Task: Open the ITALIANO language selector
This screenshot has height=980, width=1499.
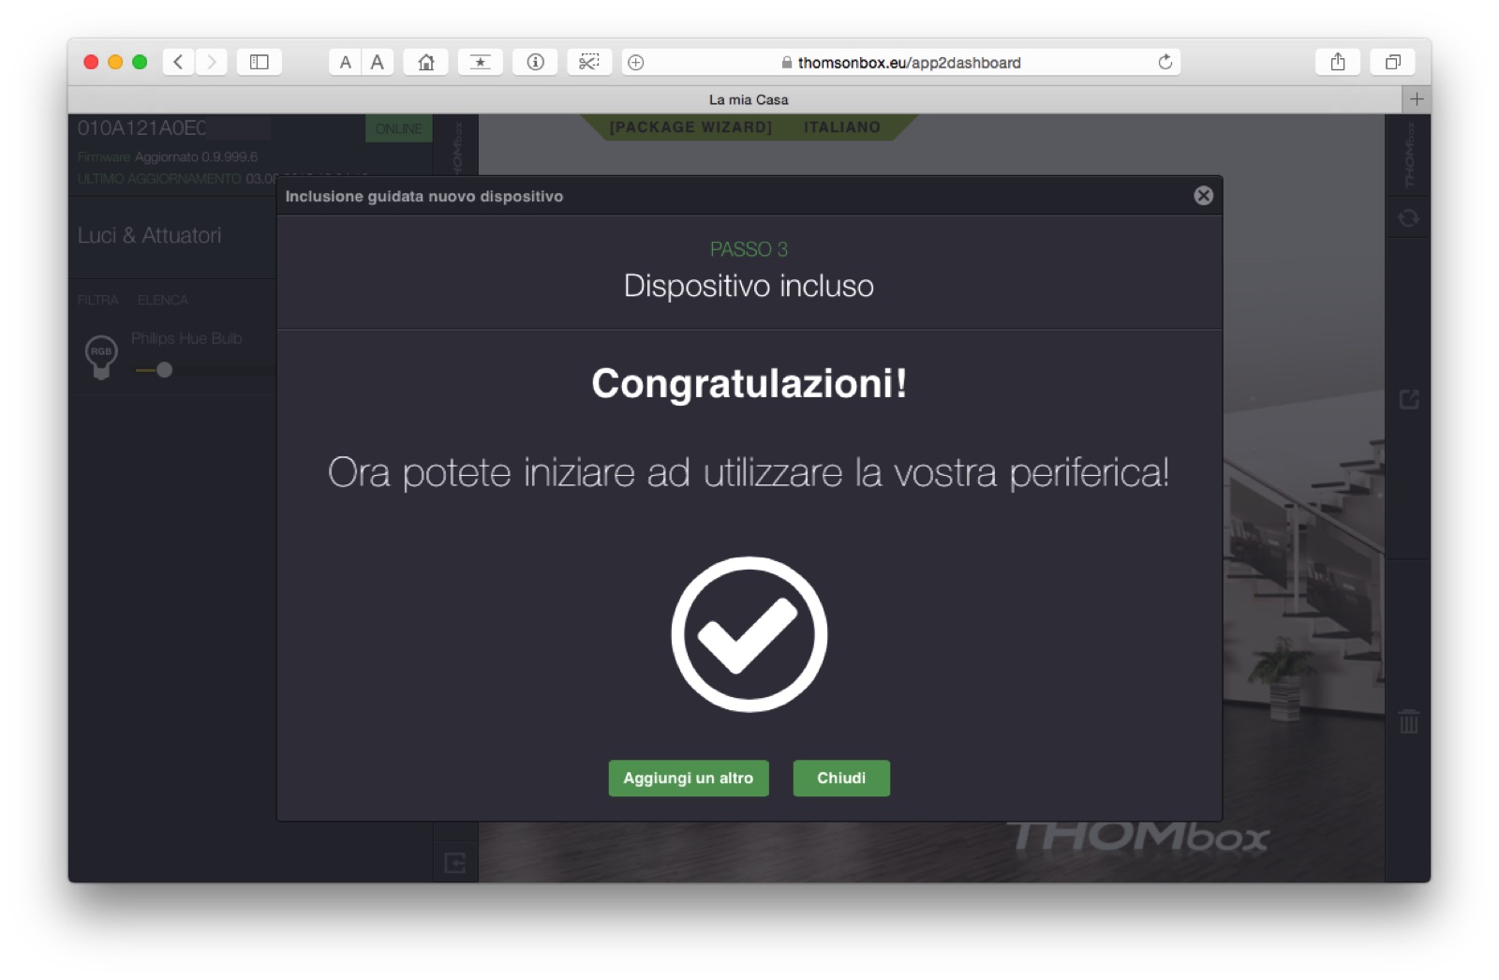Action: coord(841,126)
